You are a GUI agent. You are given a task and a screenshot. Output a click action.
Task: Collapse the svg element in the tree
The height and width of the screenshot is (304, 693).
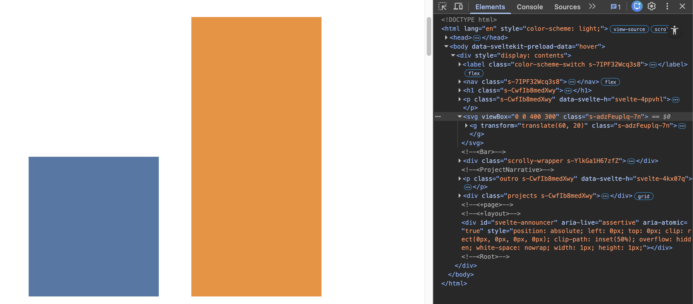459,117
